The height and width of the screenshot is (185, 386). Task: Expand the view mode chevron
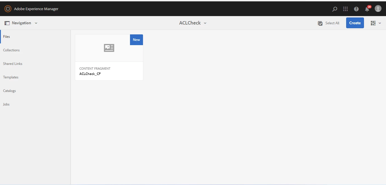click(380, 23)
